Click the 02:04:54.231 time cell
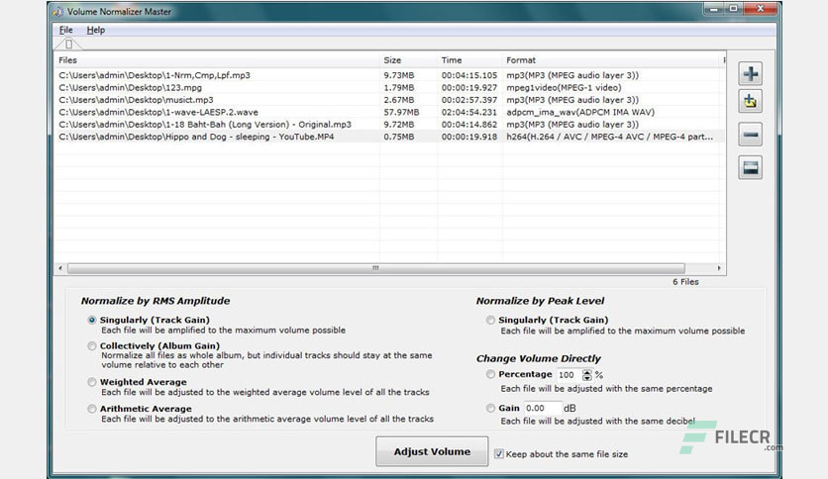 469,112
